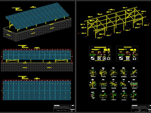Select the front elevation view of the panels
The height and width of the screenshot is (113, 151).
pos(37,55)
